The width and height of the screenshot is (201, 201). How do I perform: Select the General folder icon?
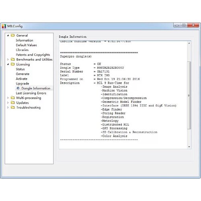(13, 35)
